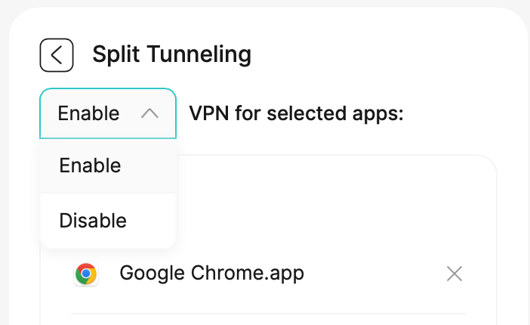Collapse the dropdown using the up chevron
Screen dimensions: 530x325
pos(149,113)
